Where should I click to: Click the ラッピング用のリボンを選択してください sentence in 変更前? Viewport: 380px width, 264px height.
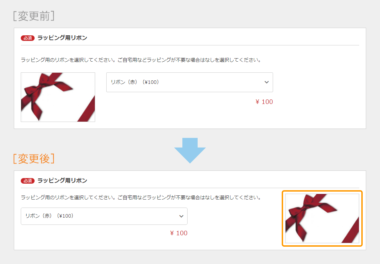point(69,60)
